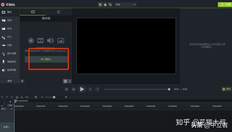Select the arrow edit tool
The image size is (232, 132).
click(100, 5)
